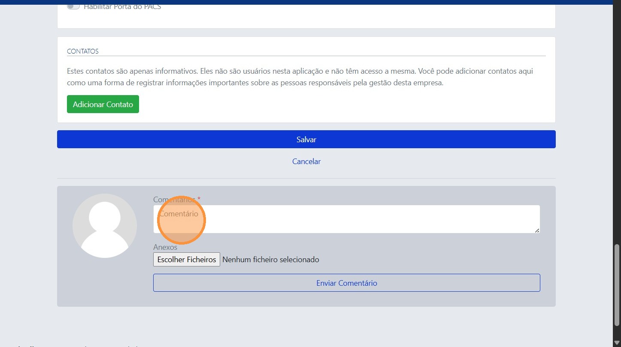Click the scrollbar track above the thumb

coord(617,129)
